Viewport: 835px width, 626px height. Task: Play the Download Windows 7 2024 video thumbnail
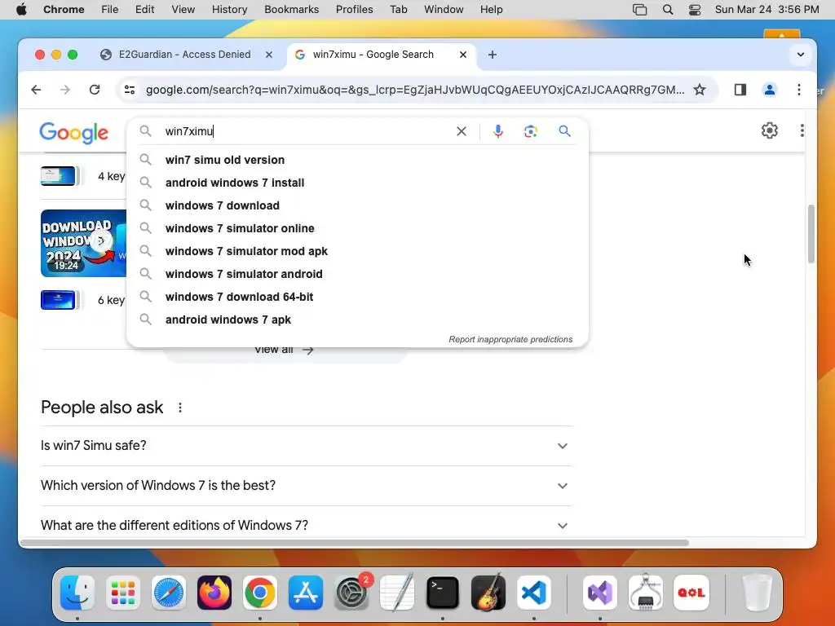[84, 243]
